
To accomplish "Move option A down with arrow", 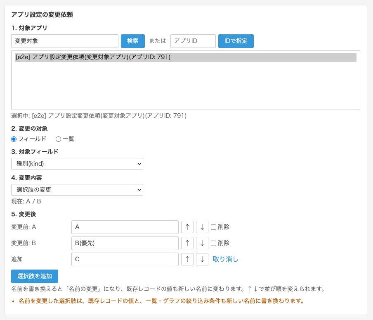I will tap(202, 227).
